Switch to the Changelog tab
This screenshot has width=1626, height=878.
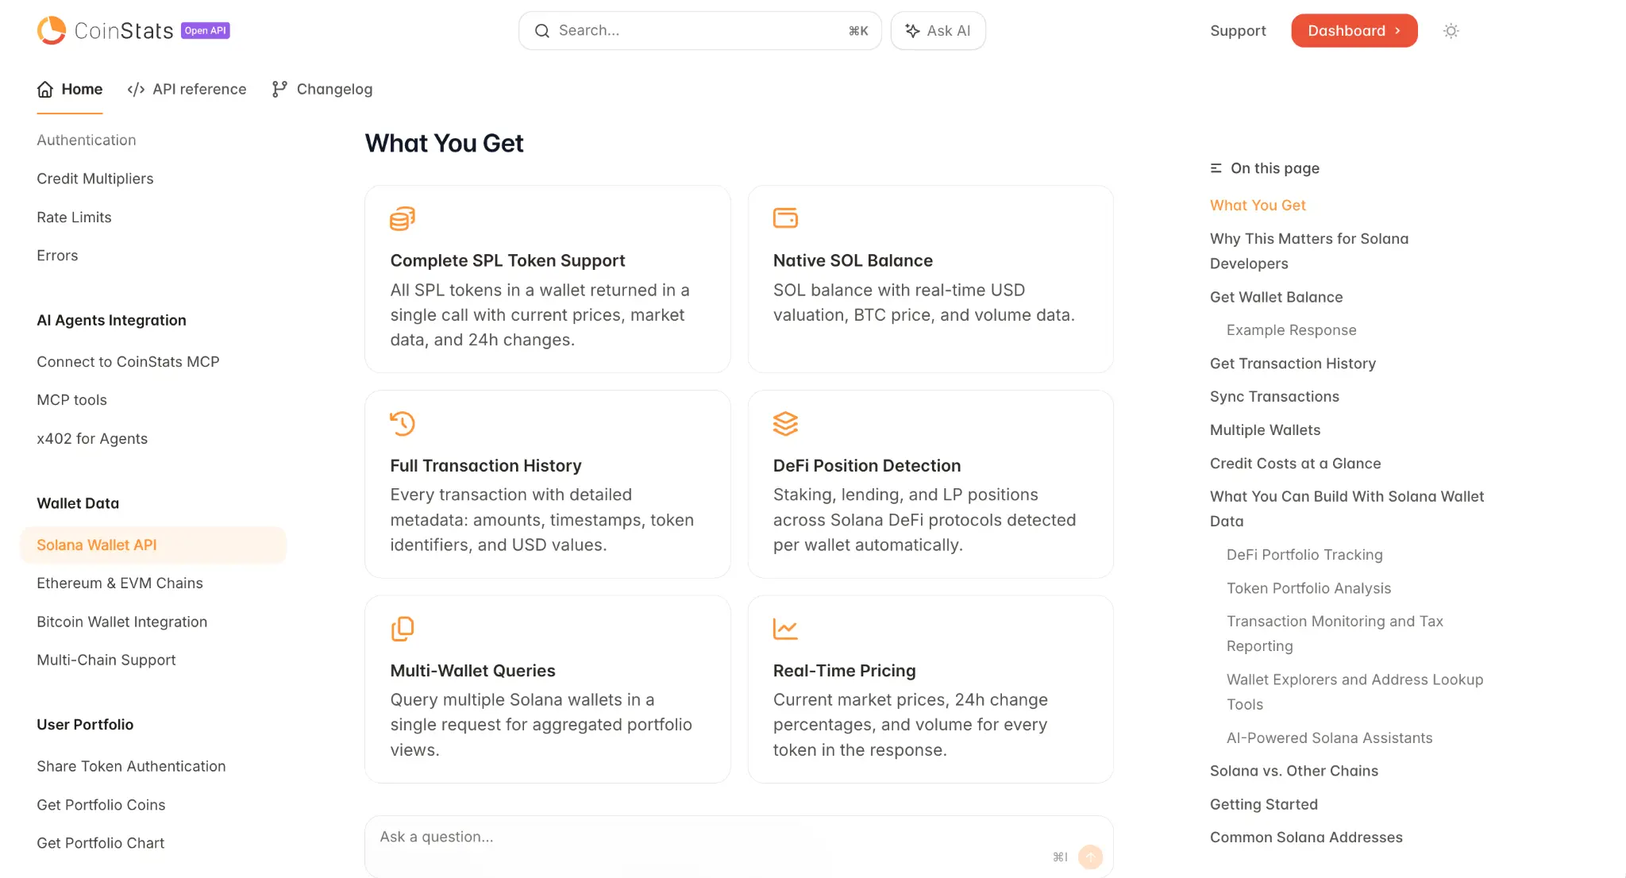(322, 89)
